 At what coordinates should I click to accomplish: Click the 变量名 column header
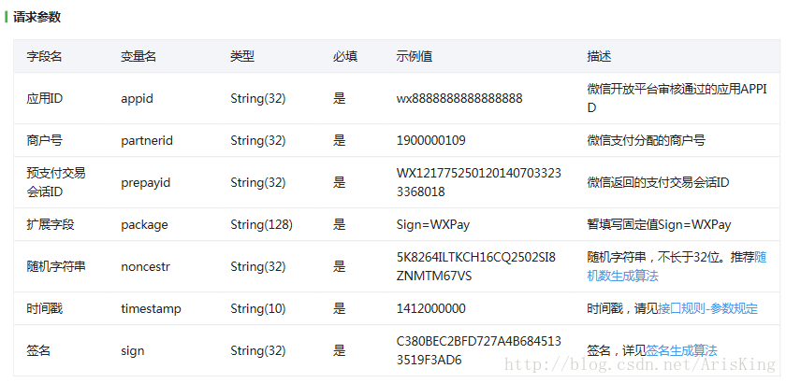click(x=138, y=57)
